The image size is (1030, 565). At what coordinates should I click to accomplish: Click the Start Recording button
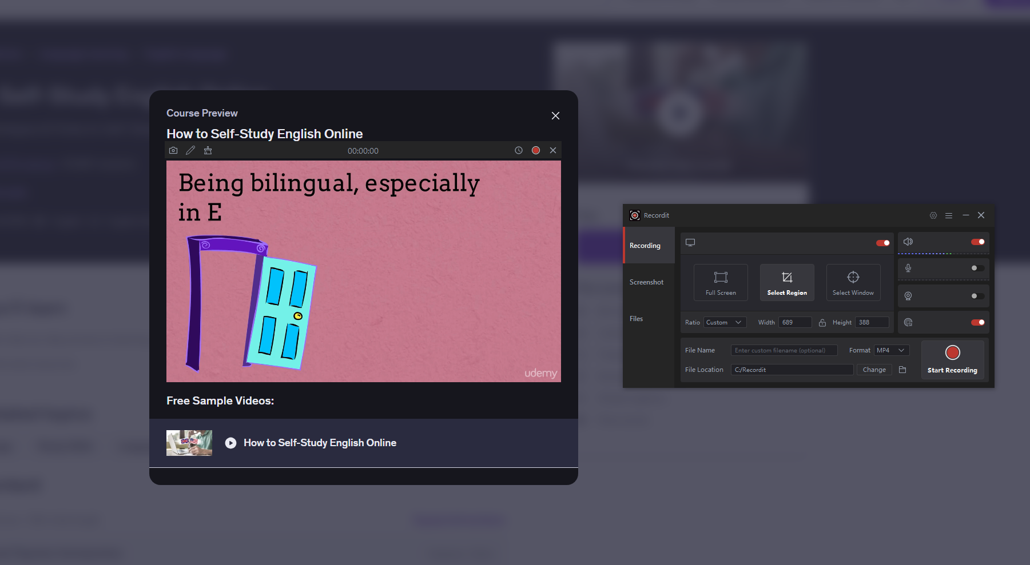[952, 359]
